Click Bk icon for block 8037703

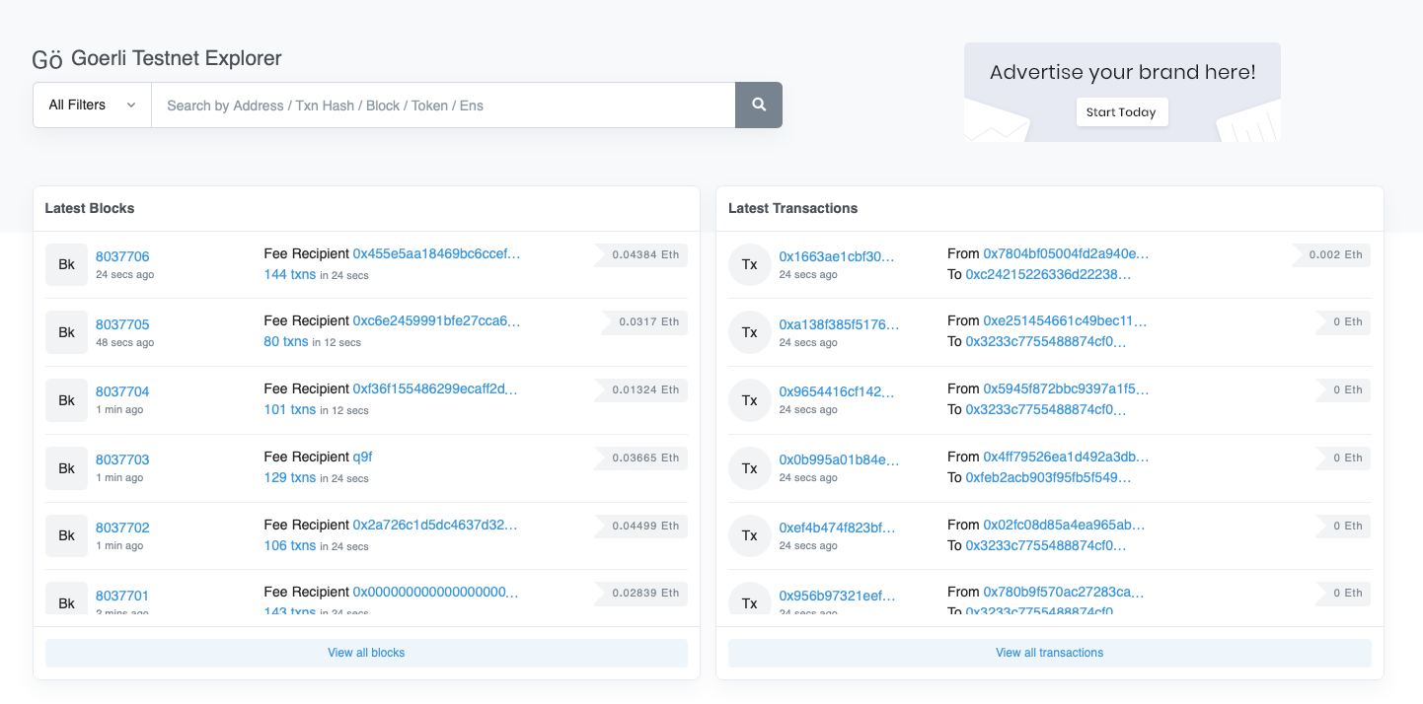click(x=66, y=468)
